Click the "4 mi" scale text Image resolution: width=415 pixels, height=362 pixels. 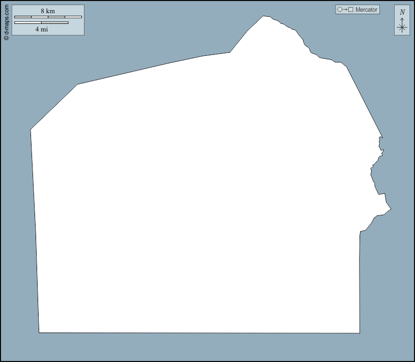[x=42, y=29]
